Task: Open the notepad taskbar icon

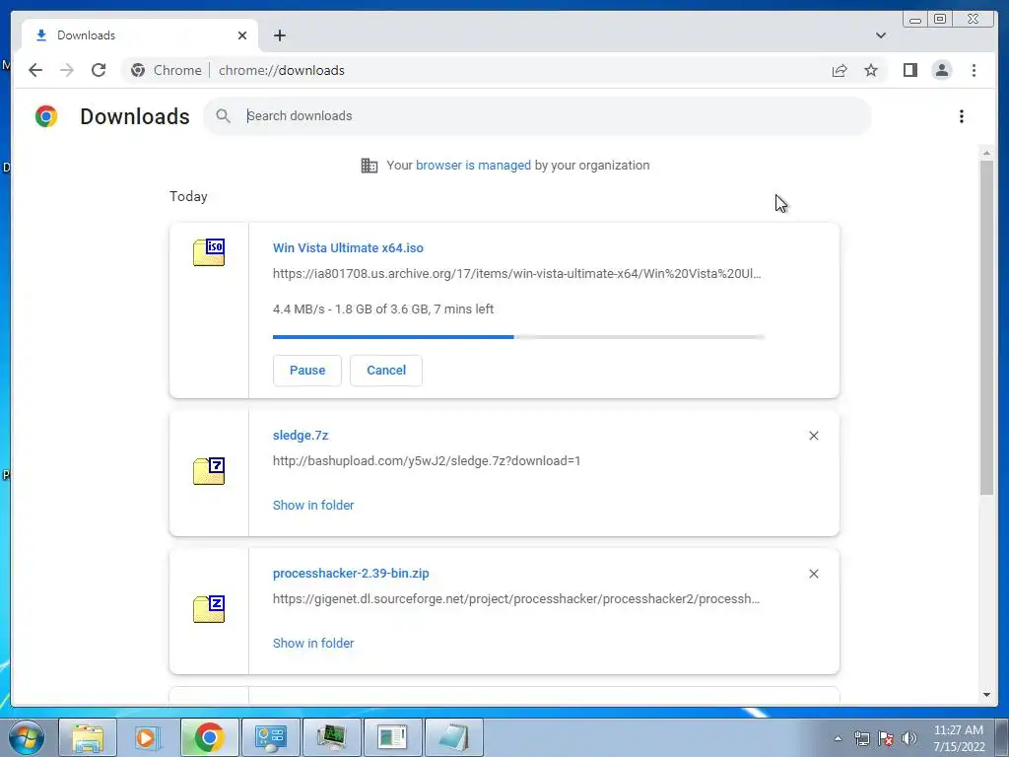Action: [453, 737]
